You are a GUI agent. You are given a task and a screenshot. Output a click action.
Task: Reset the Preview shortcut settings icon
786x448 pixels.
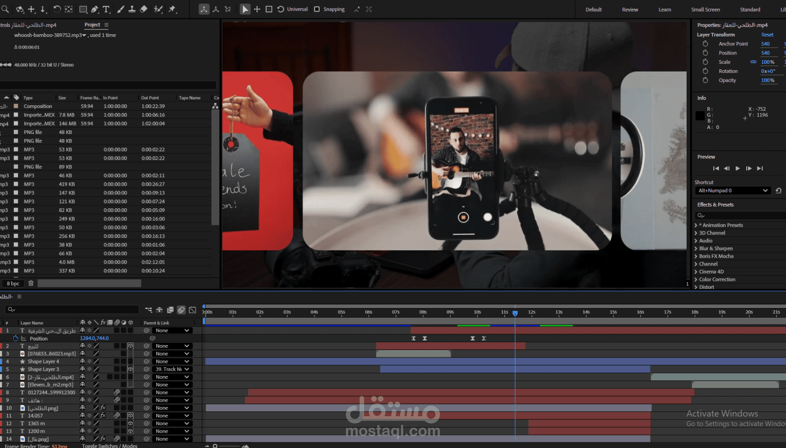pyautogui.click(x=779, y=190)
